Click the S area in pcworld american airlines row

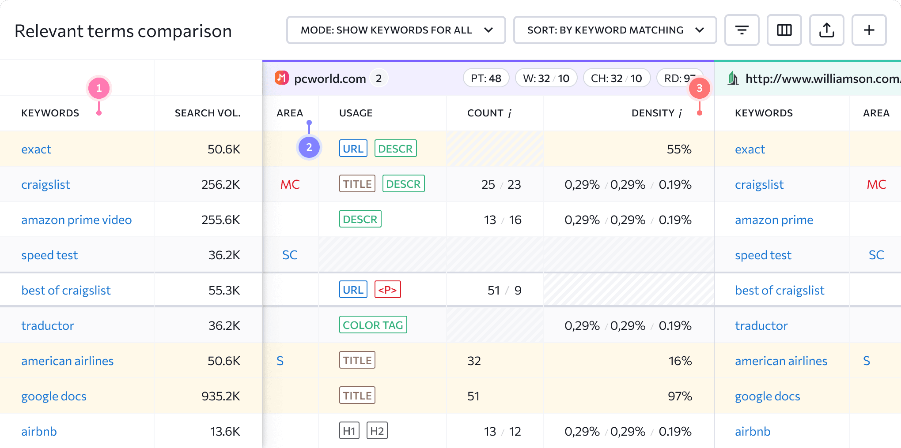click(x=280, y=361)
